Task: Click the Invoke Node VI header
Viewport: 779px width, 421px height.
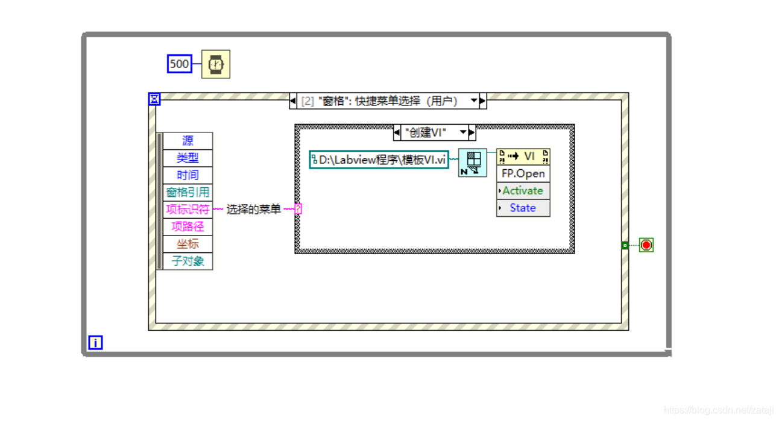Action: pos(523,157)
